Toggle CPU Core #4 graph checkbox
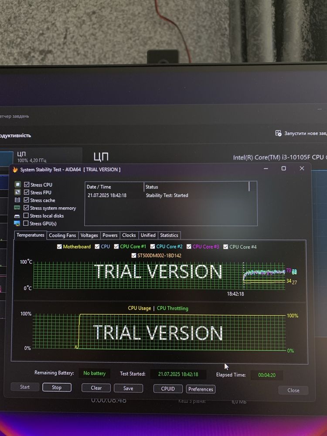The width and height of the screenshot is (327, 436). 226,247
